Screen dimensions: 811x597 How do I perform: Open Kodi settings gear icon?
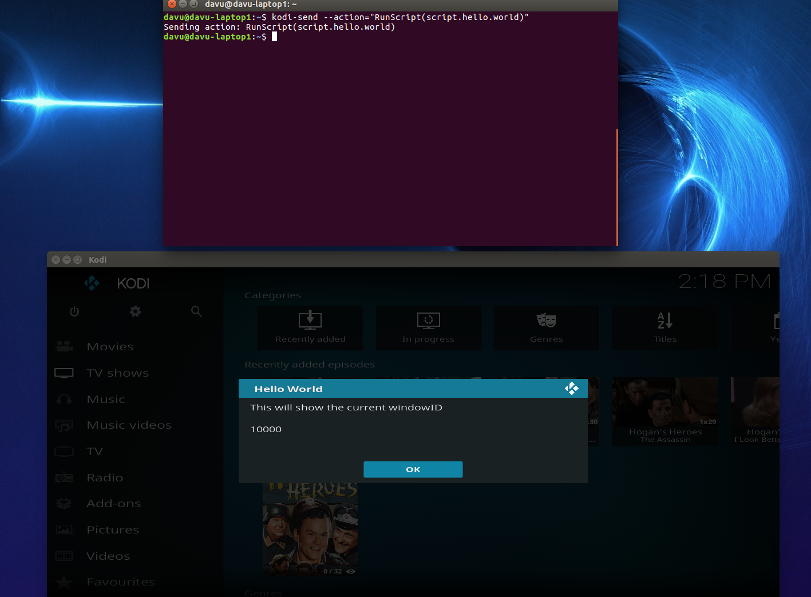click(135, 311)
